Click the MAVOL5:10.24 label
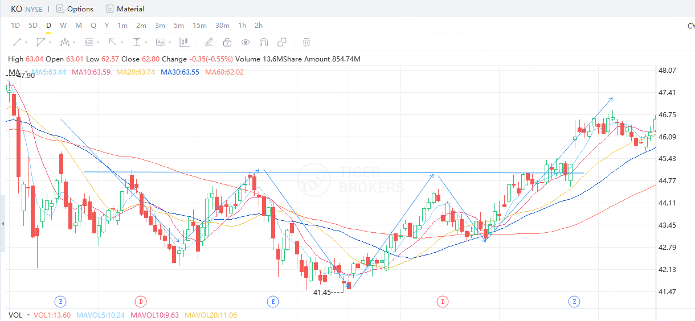This screenshot has height=321, width=695. tap(100, 315)
